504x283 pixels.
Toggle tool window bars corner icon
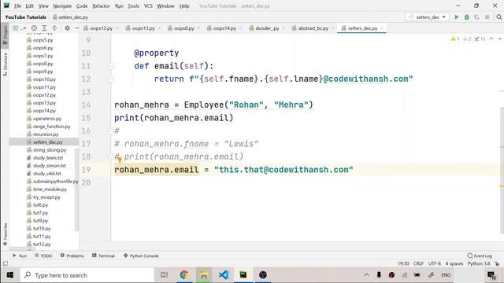pos(6,264)
